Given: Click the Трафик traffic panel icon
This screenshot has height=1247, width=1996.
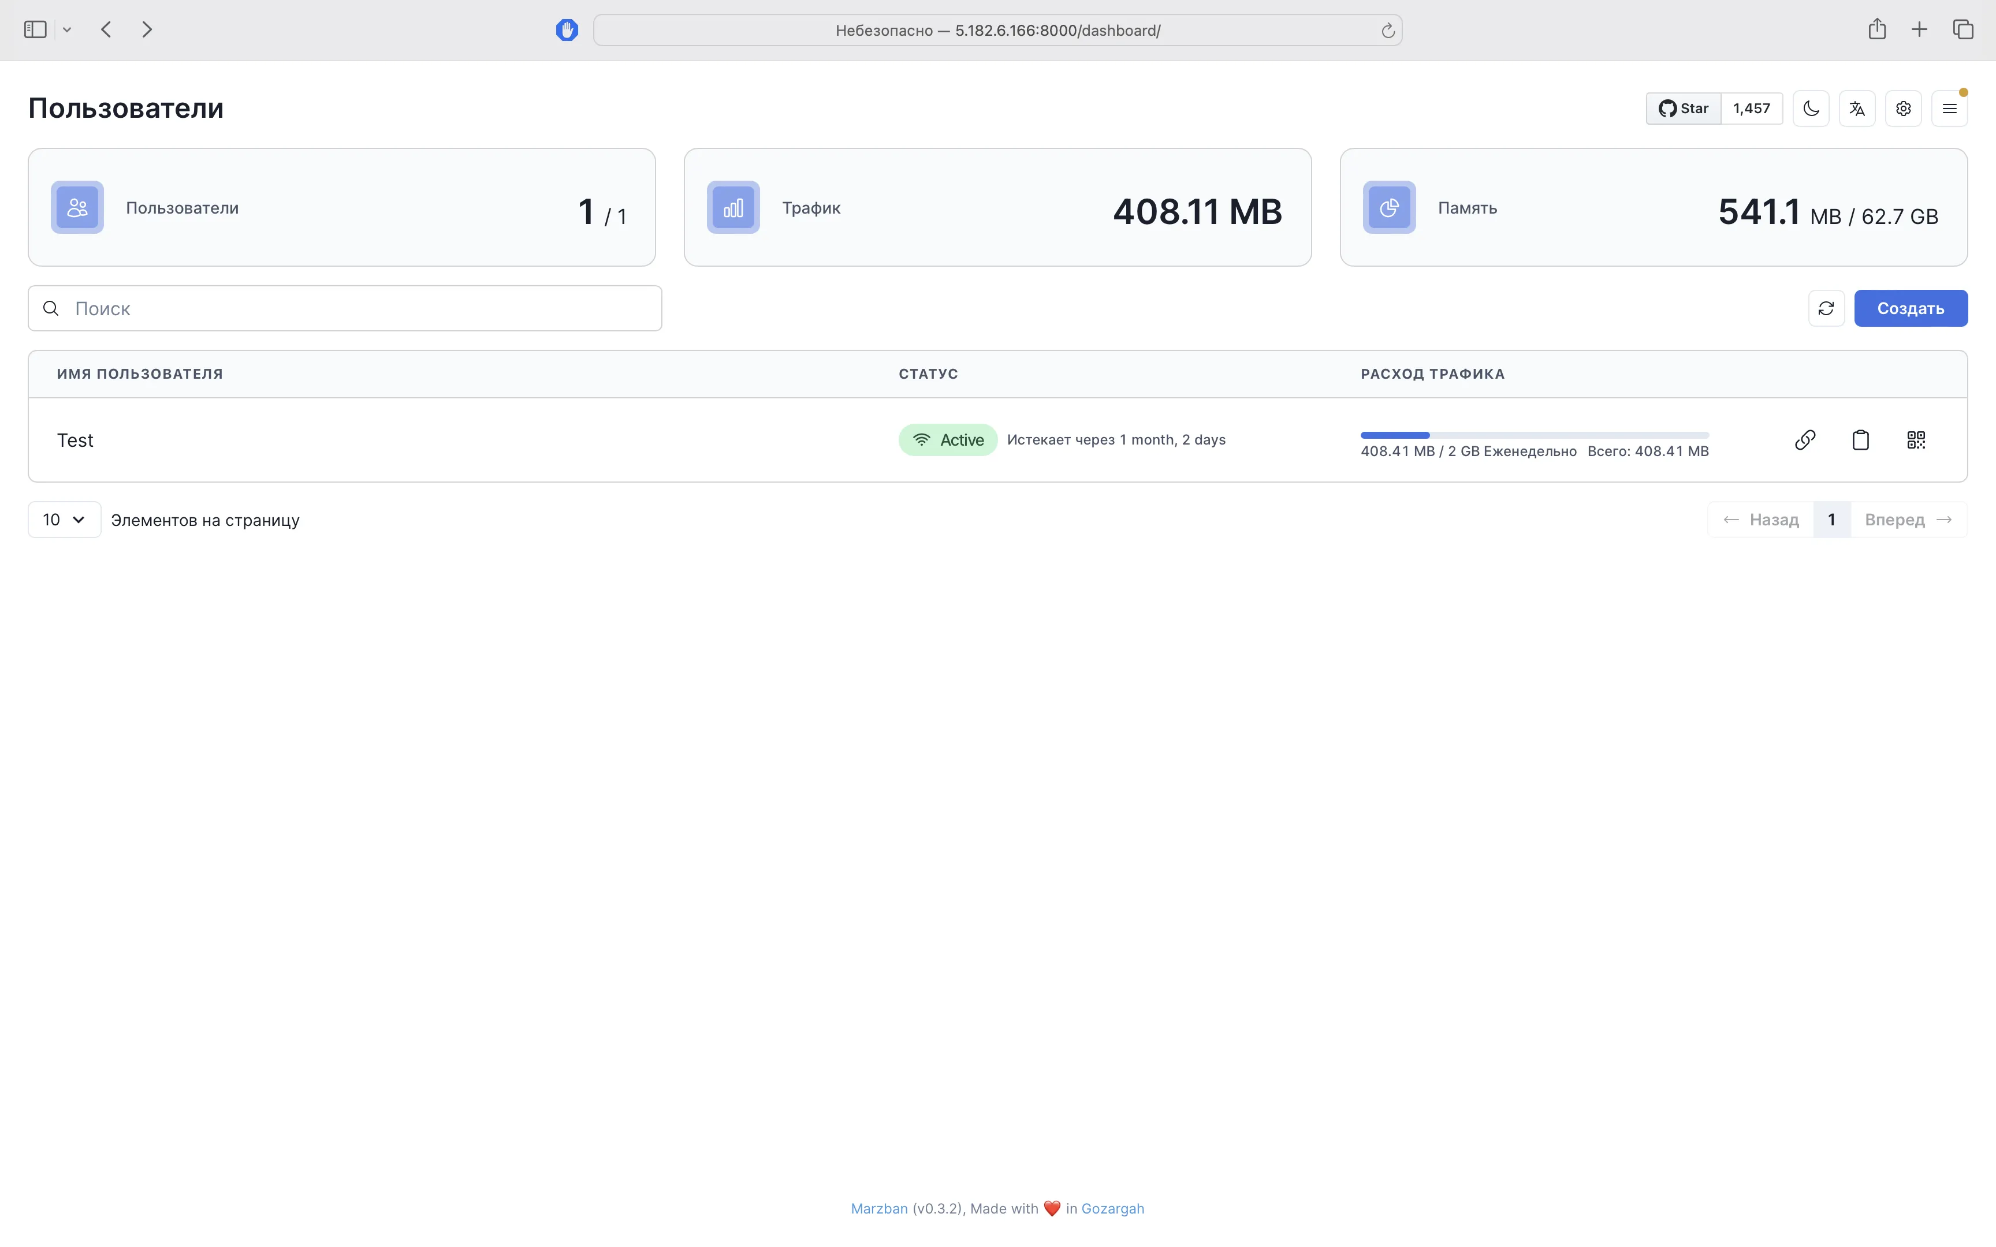Looking at the screenshot, I should [732, 207].
